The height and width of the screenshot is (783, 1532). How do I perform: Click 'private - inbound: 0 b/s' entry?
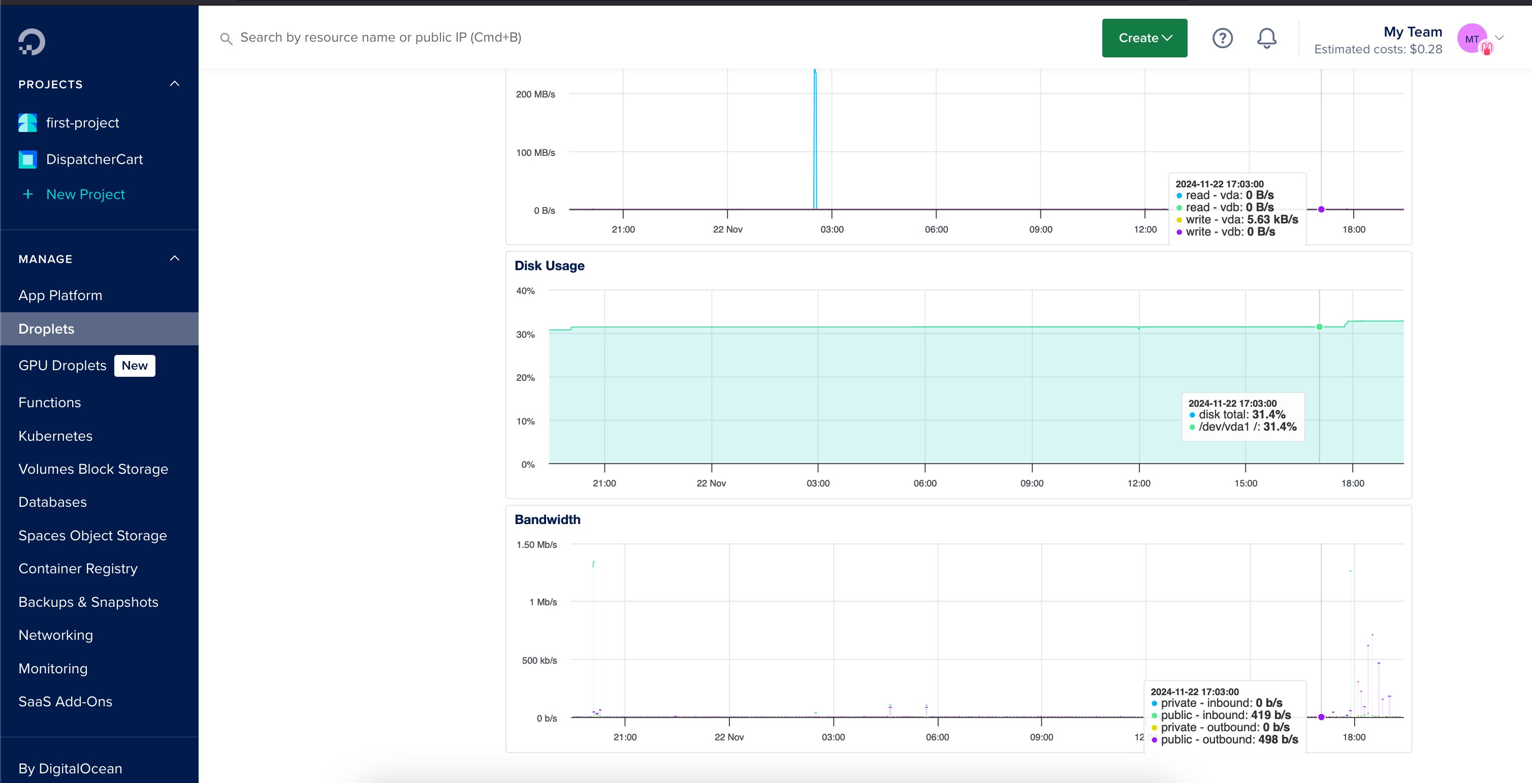[x=1217, y=703]
